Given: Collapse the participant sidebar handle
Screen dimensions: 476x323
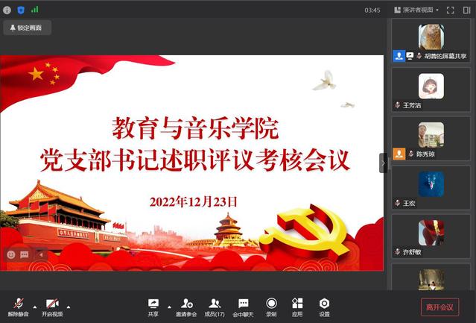Looking at the screenshot, I should coord(383,163).
